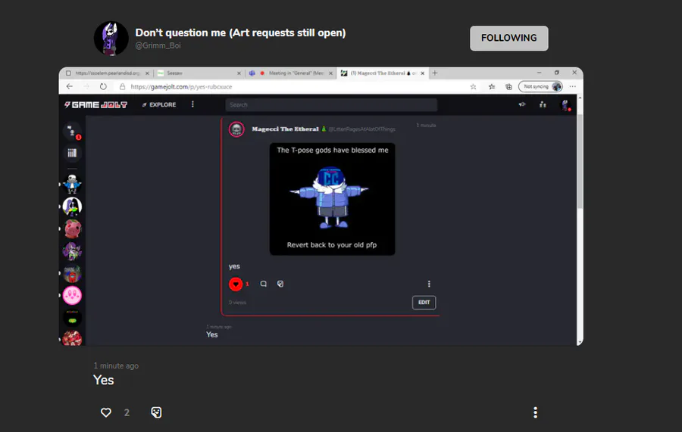Screen dimensions: 682x432
Task: Open the library icon in the Game Jolt sidebar
Action: [72, 153]
